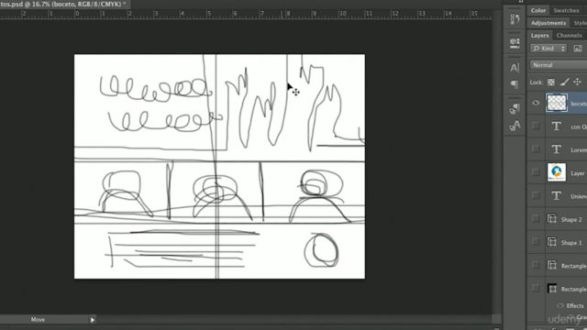Switch to the Channels tab
The width and height of the screenshot is (587, 330).
[569, 36]
